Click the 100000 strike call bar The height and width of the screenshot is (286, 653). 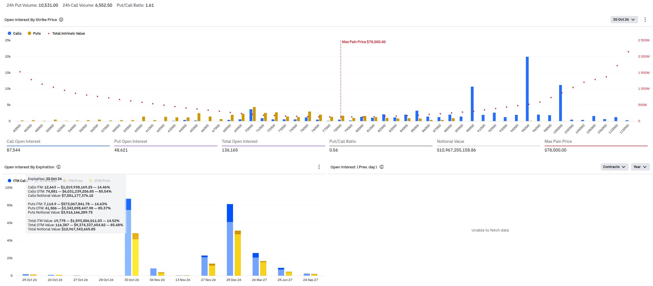click(x=561, y=103)
